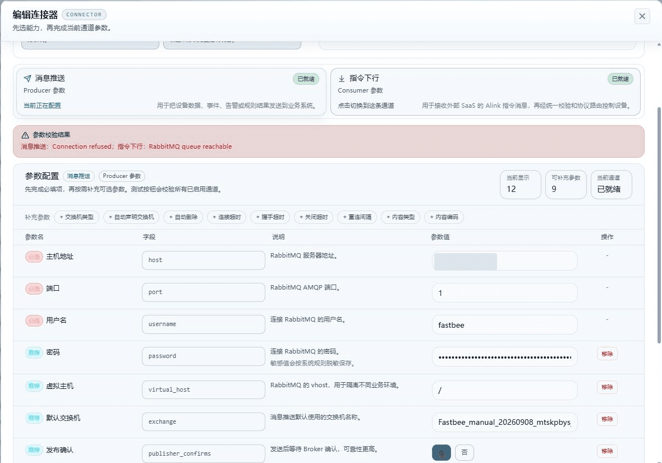Click the 必选 badge on 用户名 row
This screenshot has width=662, height=463.
click(x=34, y=320)
